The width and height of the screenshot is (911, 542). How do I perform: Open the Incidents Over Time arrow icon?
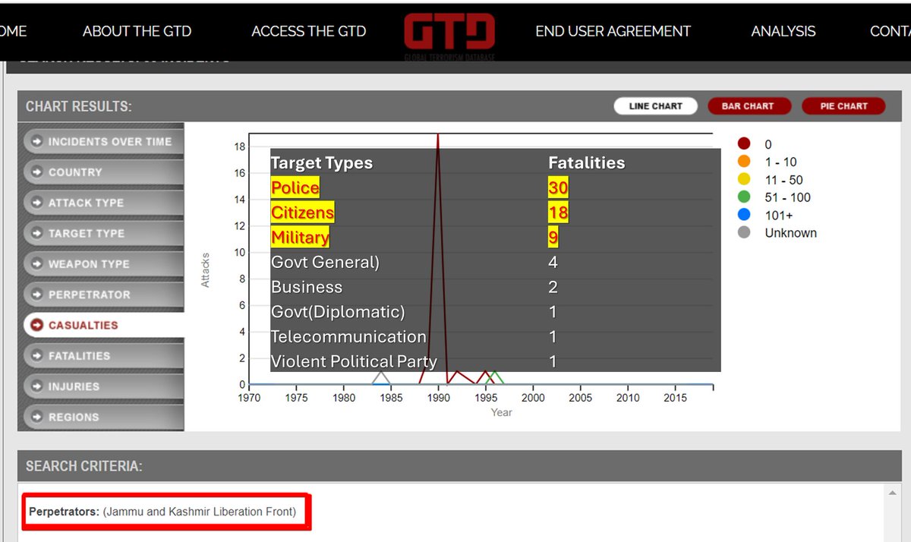click(36, 141)
